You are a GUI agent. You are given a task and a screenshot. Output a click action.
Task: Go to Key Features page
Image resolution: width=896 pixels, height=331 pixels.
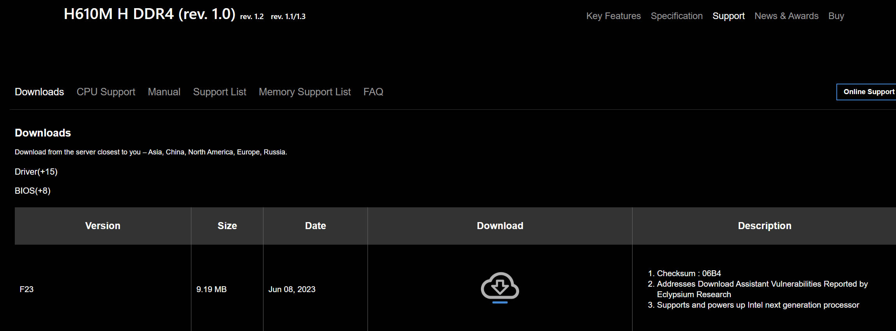click(613, 16)
